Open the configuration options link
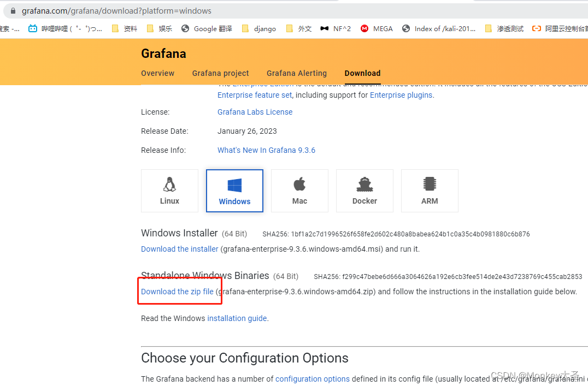Screen dimensions: 588x386 click(313, 379)
